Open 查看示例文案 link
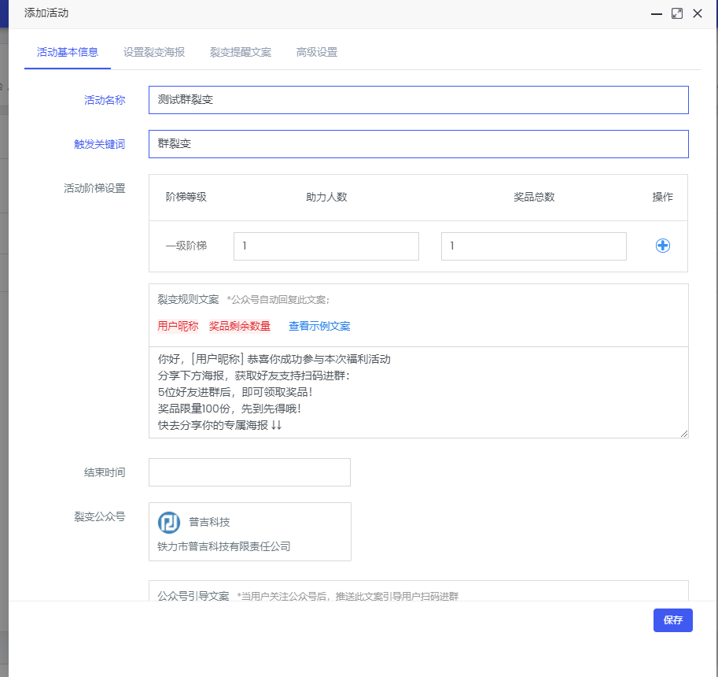The width and height of the screenshot is (718, 677). pos(319,326)
